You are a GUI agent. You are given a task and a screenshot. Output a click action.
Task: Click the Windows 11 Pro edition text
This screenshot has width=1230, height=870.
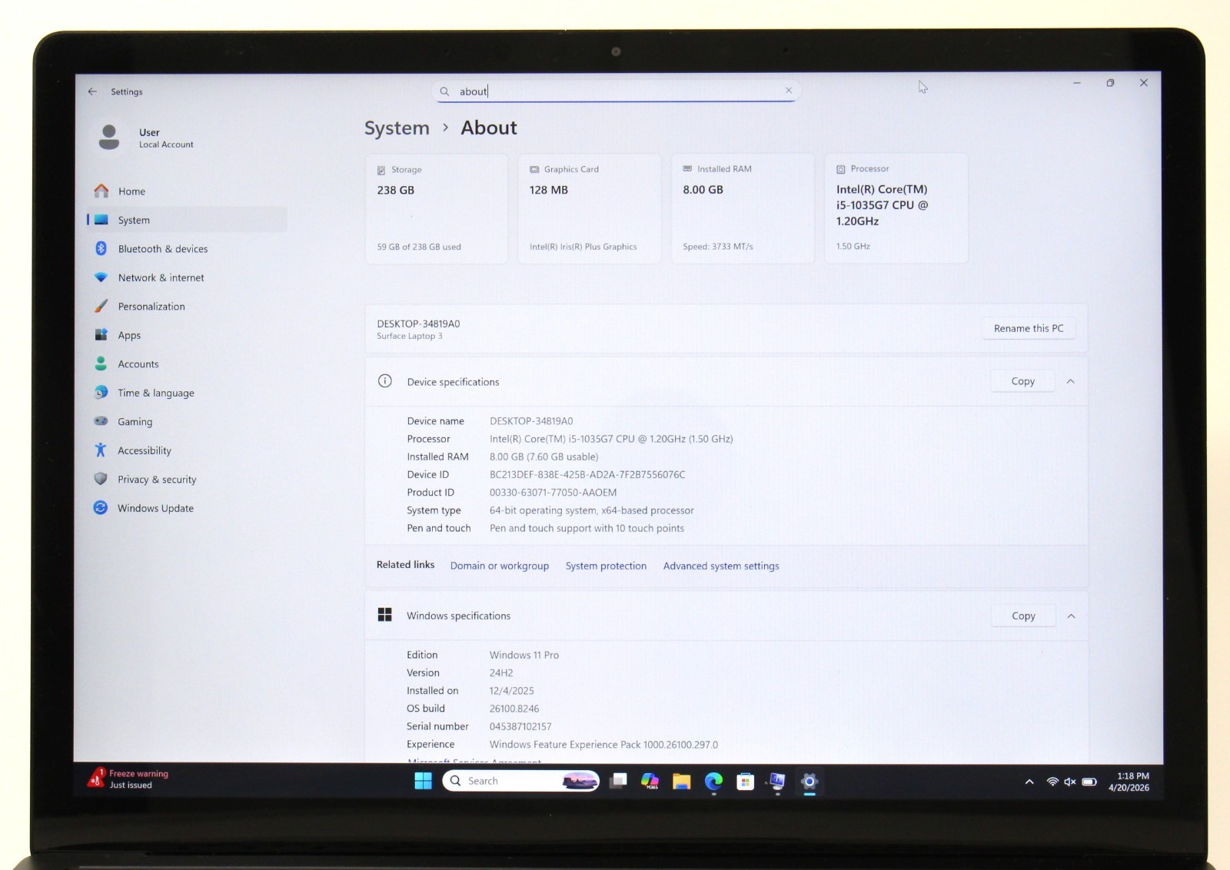point(524,655)
